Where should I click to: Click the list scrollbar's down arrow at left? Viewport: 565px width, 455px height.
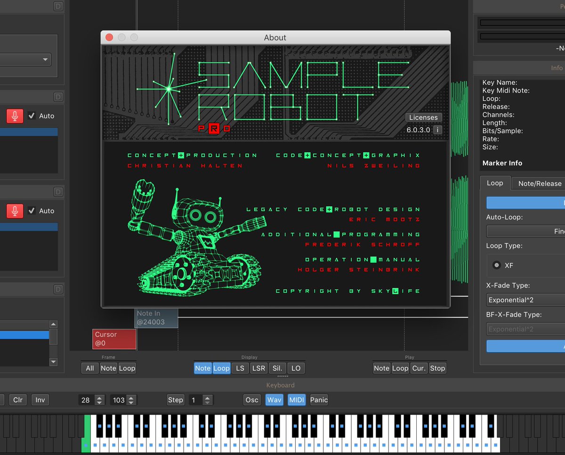coord(53,362)
